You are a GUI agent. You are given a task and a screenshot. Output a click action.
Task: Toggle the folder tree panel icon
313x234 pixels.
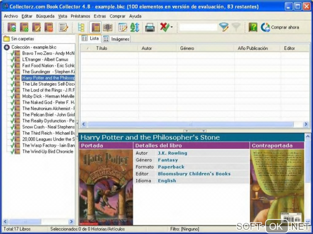[81, 28]
